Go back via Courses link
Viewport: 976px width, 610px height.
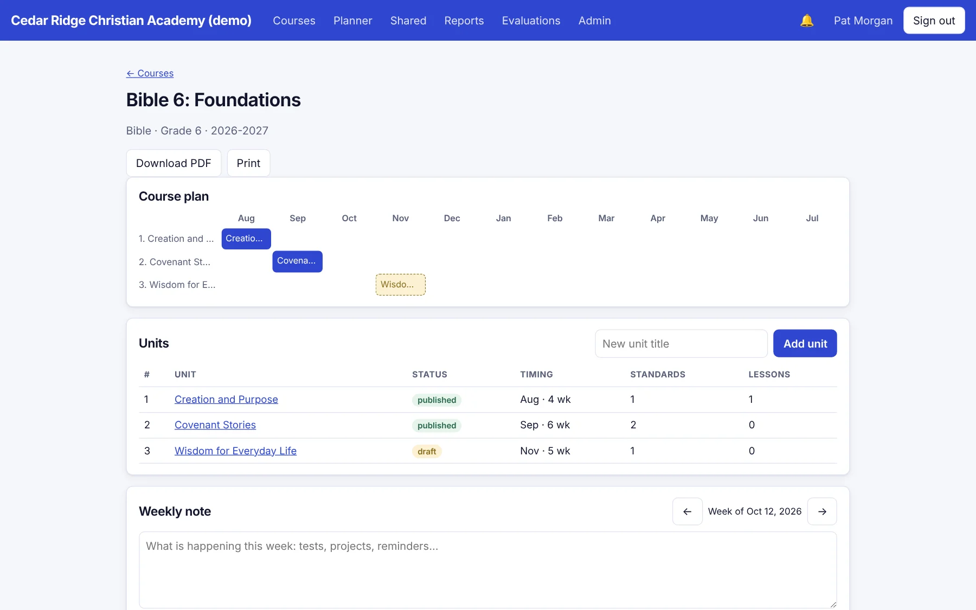point(150,73)
